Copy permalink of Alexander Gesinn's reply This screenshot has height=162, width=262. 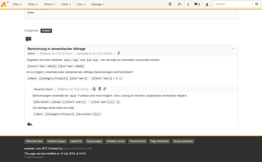coord(105,89)
